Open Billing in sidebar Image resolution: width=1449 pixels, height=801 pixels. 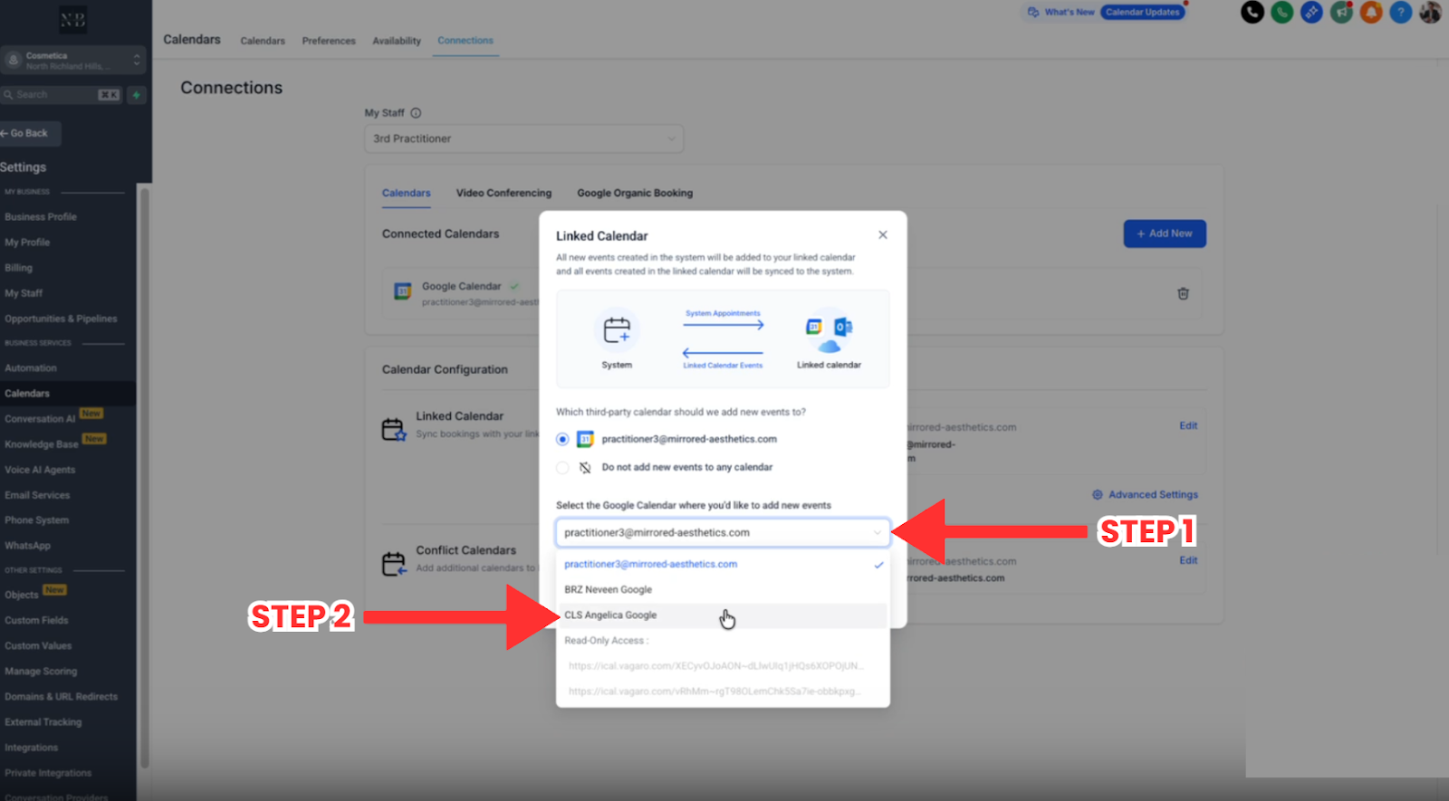point(18,268)
